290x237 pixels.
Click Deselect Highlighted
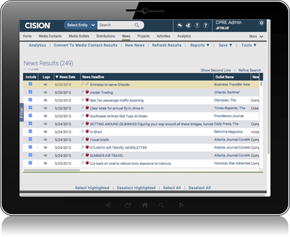[136, 188]
